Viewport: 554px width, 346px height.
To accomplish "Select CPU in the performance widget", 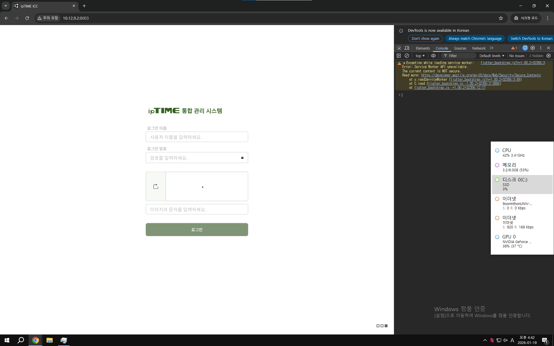I will click(522, 153).
